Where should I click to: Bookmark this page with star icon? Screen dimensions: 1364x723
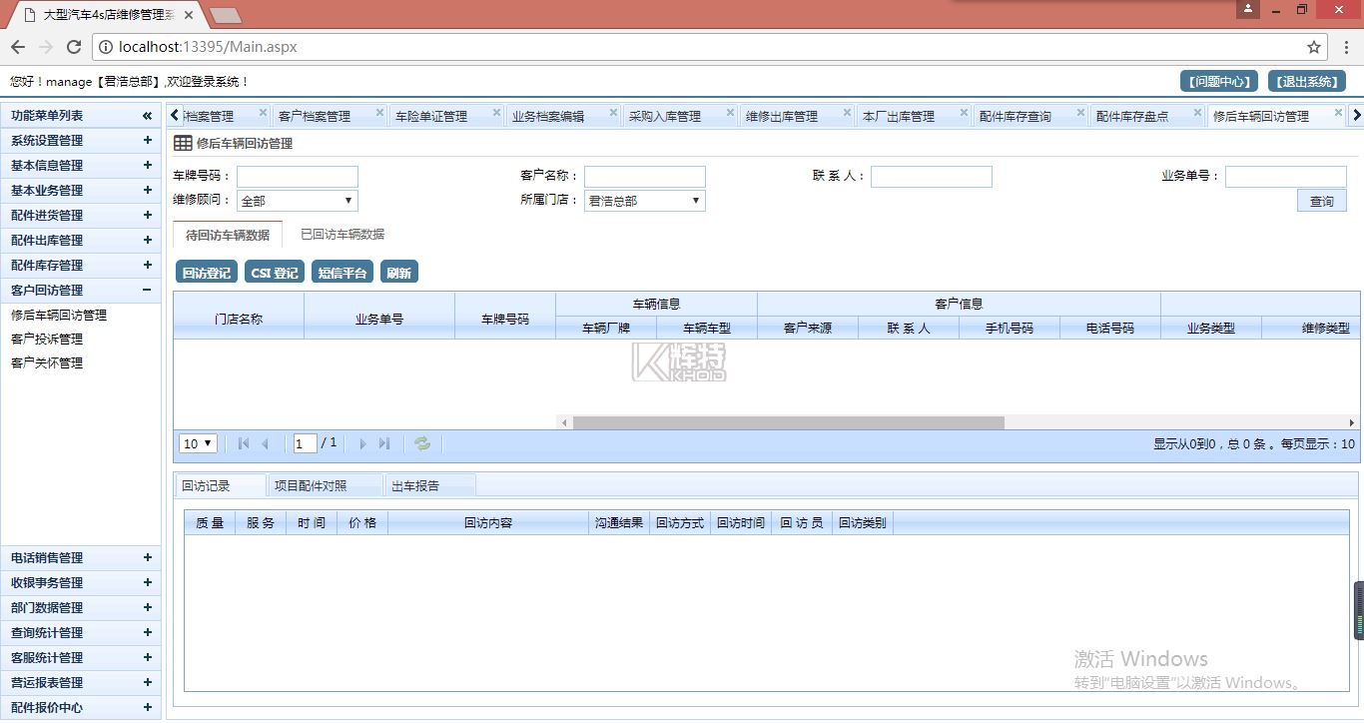(x=1314, y=47)
